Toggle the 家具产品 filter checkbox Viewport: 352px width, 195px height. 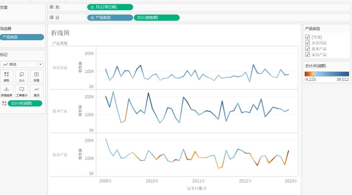click(308, 54)
